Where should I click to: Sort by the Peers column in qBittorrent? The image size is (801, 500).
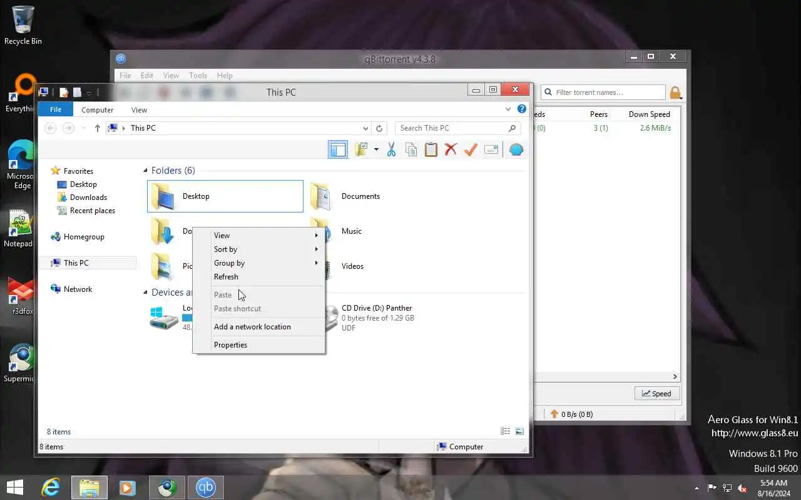coord(599,114)
